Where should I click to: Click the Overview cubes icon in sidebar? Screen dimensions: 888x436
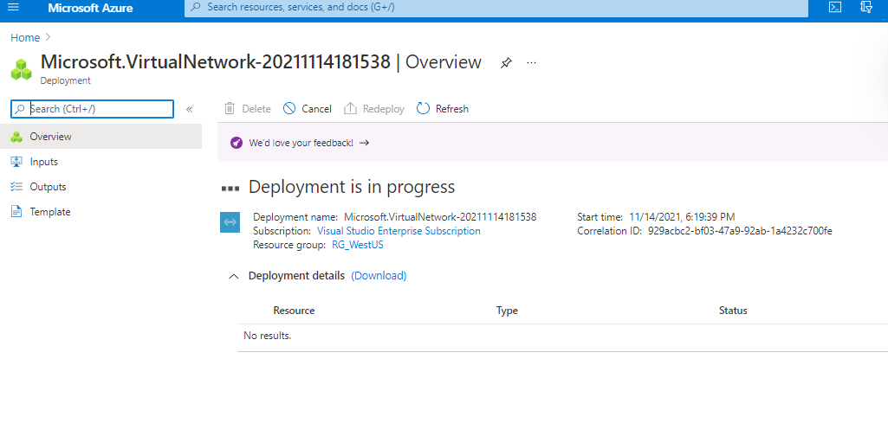tap(16, 137)
